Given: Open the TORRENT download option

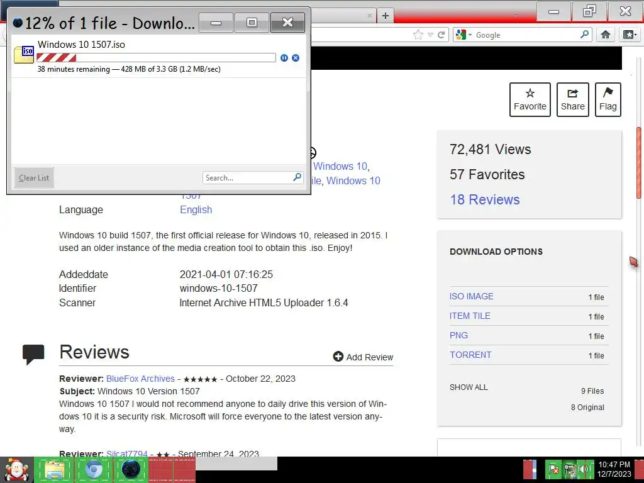Looking at the screenshot, I should tap(470, 355).
